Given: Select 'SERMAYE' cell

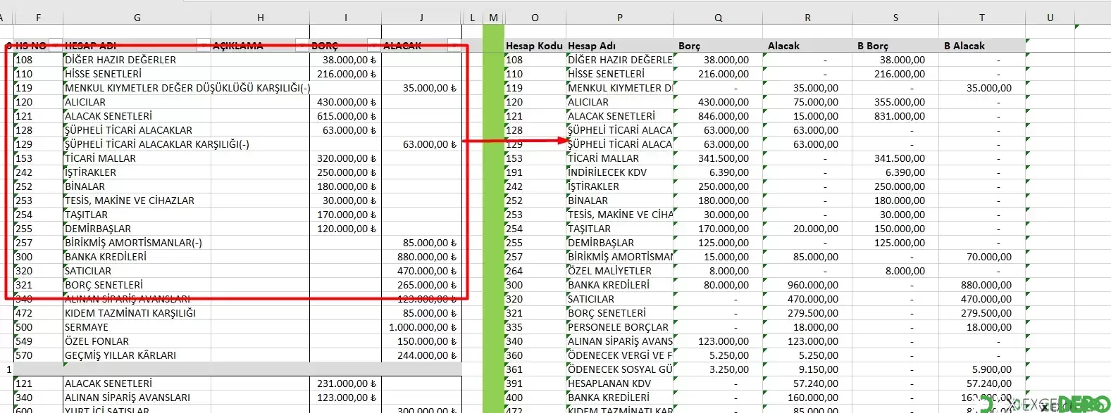Looking at the screenshot, I should [137, 327].
